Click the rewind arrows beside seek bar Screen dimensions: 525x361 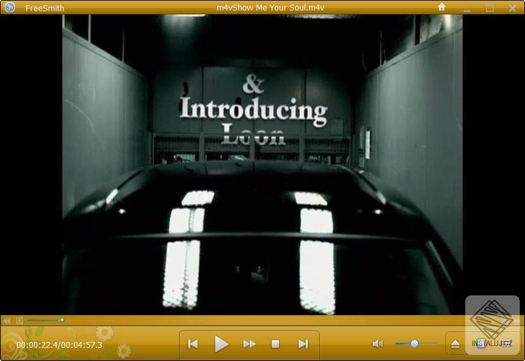click(7, 321)
